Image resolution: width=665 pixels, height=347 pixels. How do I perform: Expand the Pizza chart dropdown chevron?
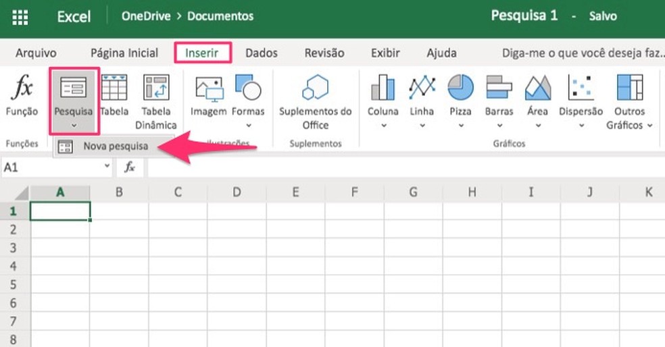tap(461, 126)
